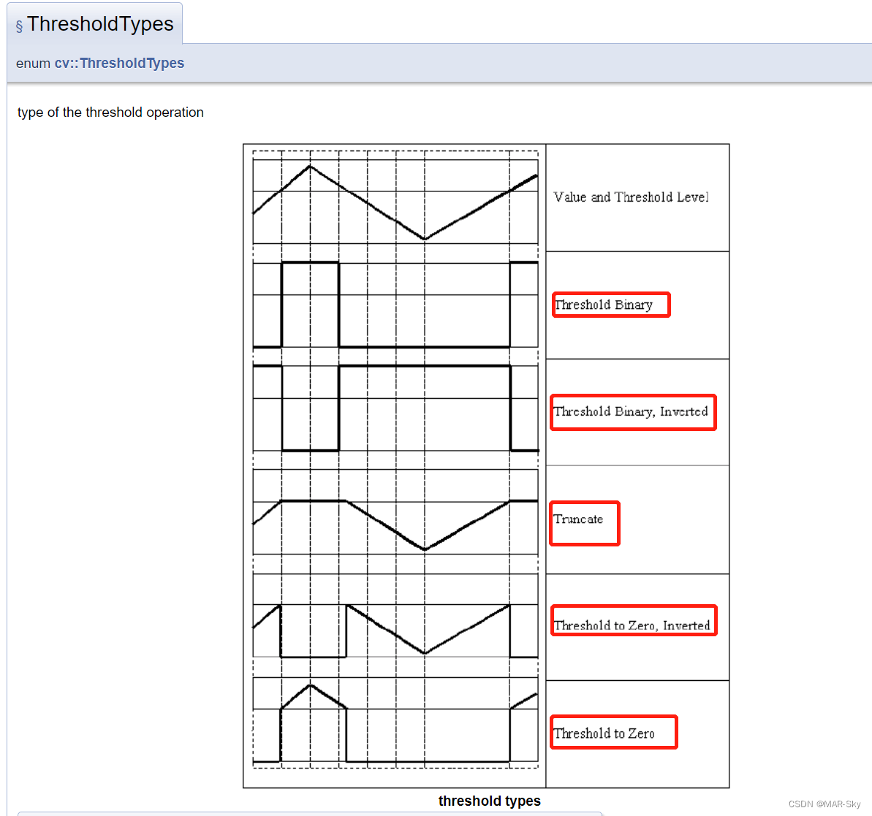Click the binary threshold waveform graph

tap(395, 304)
